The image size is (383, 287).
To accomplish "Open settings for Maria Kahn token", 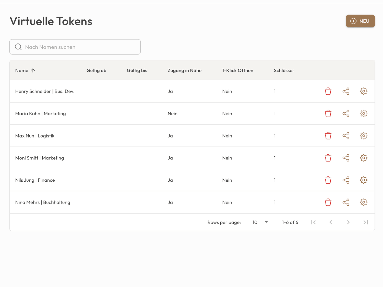I will [x=364, y=114].
